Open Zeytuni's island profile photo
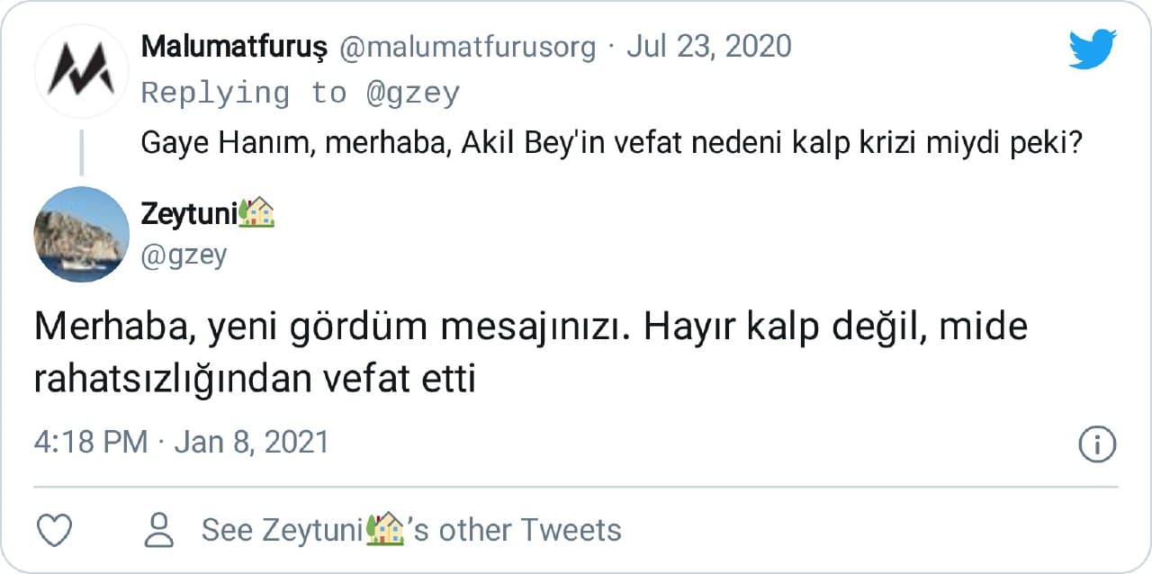The image size is (1152, 574). pos(81,234)
